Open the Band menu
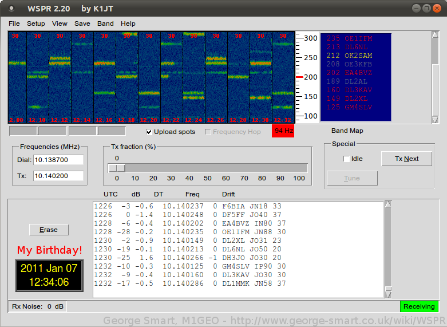 (105, 23)
